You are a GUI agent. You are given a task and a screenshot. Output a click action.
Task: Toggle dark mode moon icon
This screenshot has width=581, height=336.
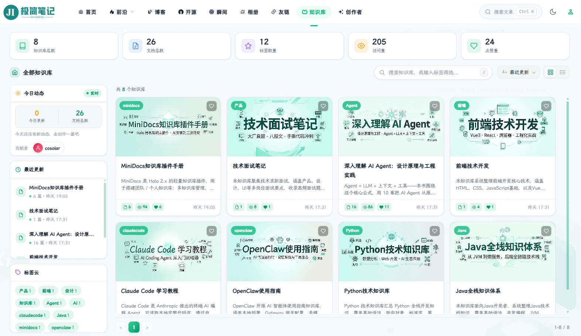553,12
